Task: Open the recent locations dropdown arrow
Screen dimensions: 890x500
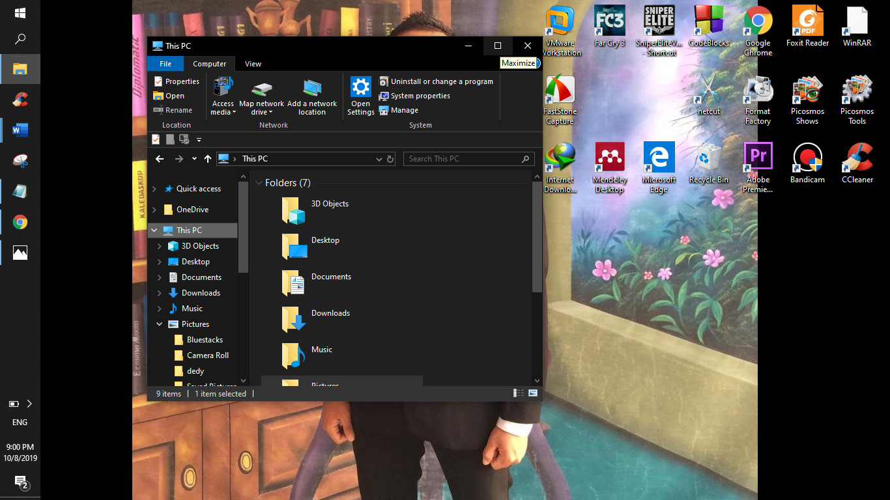Action: 194,159
